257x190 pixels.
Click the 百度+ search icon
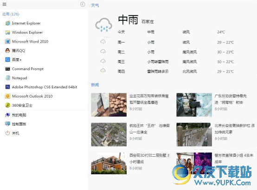(x=7, y=60)
